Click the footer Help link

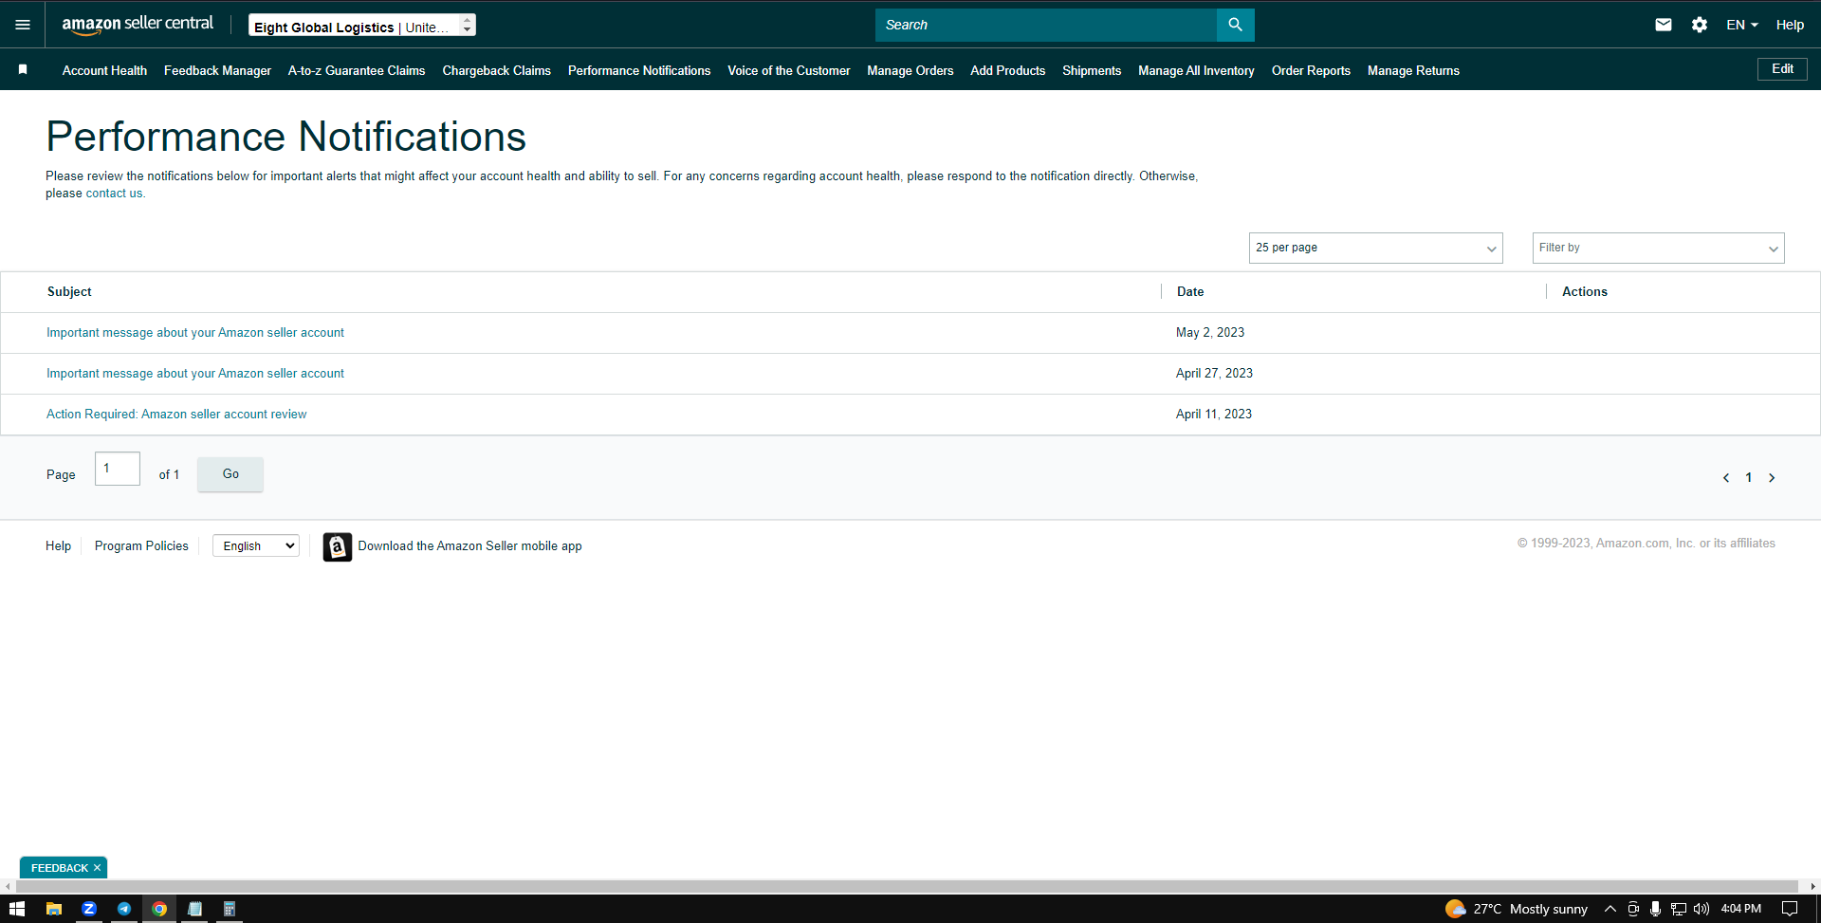tap(58, 545)
